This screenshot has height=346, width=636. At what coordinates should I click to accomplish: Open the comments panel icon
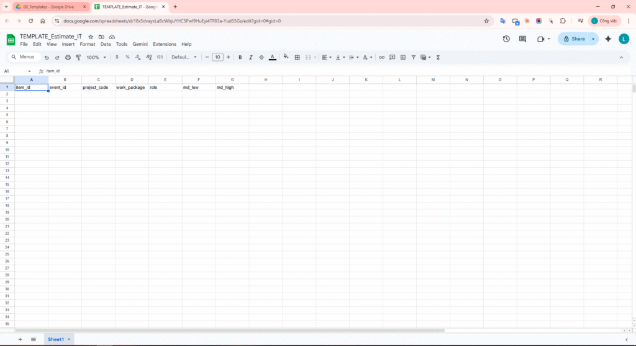pos(522,39)
